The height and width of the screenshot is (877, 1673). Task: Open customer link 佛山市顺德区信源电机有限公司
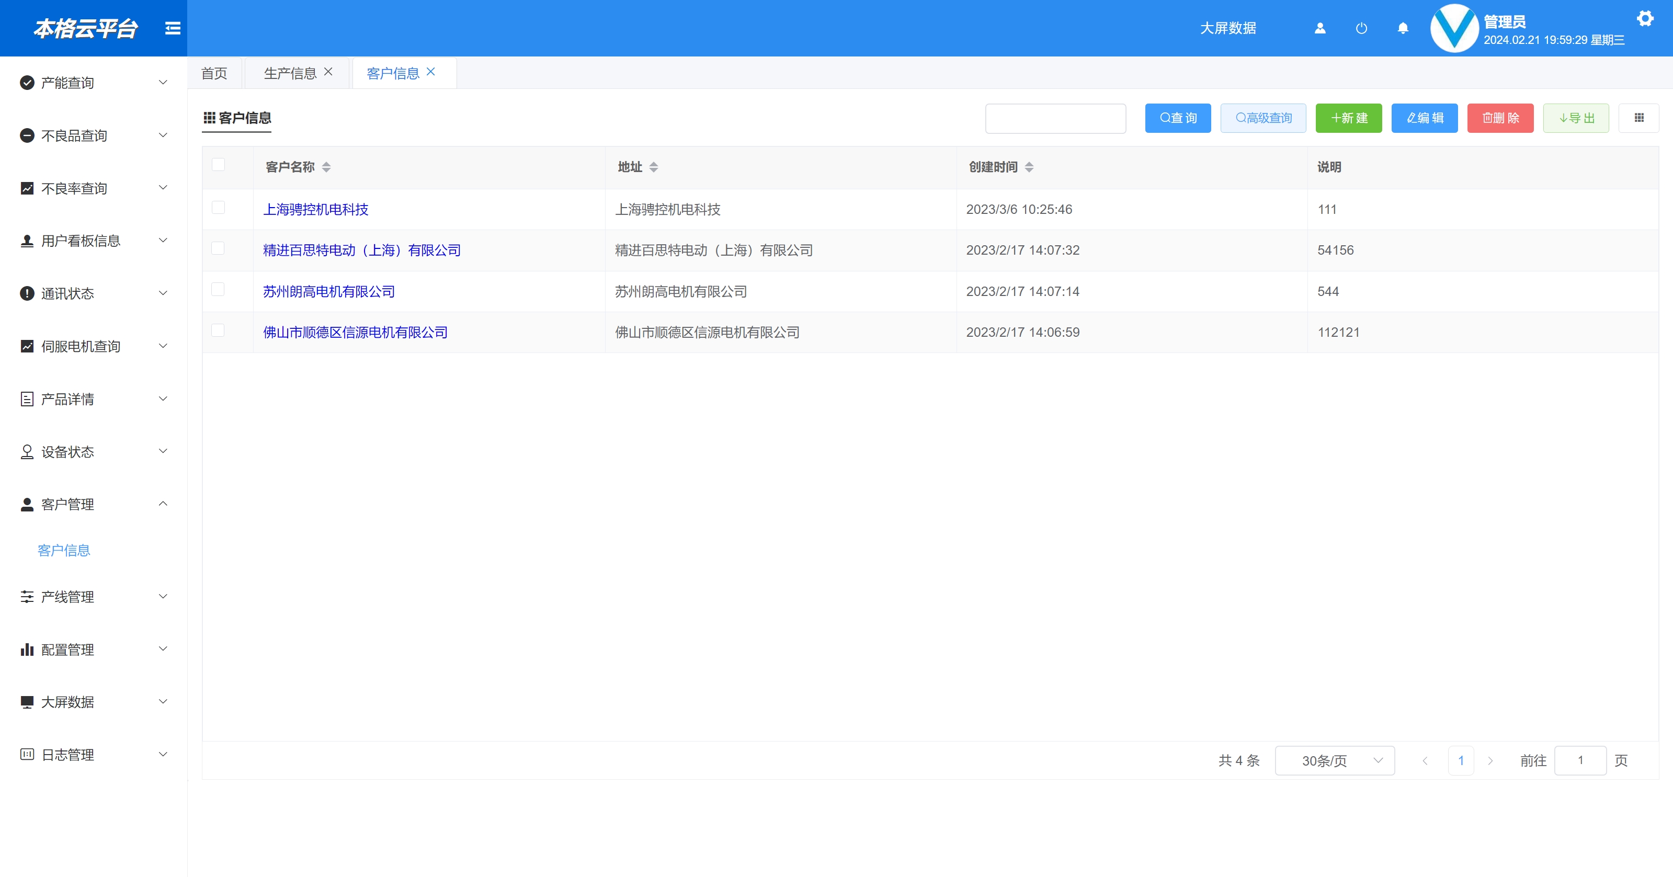pos(355,332)
